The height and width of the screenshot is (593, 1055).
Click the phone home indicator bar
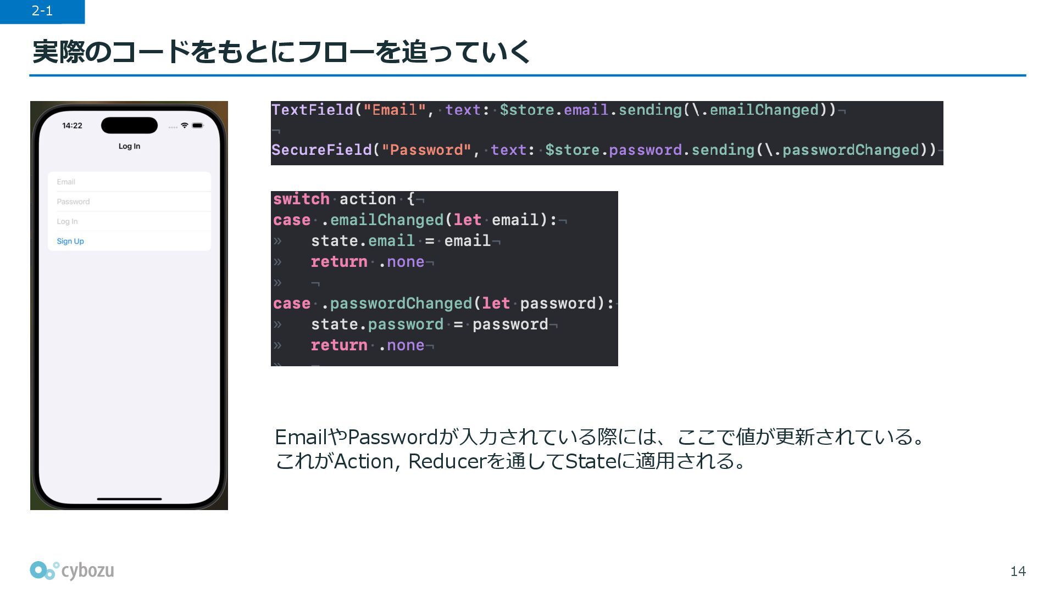(x=129, y=499)
